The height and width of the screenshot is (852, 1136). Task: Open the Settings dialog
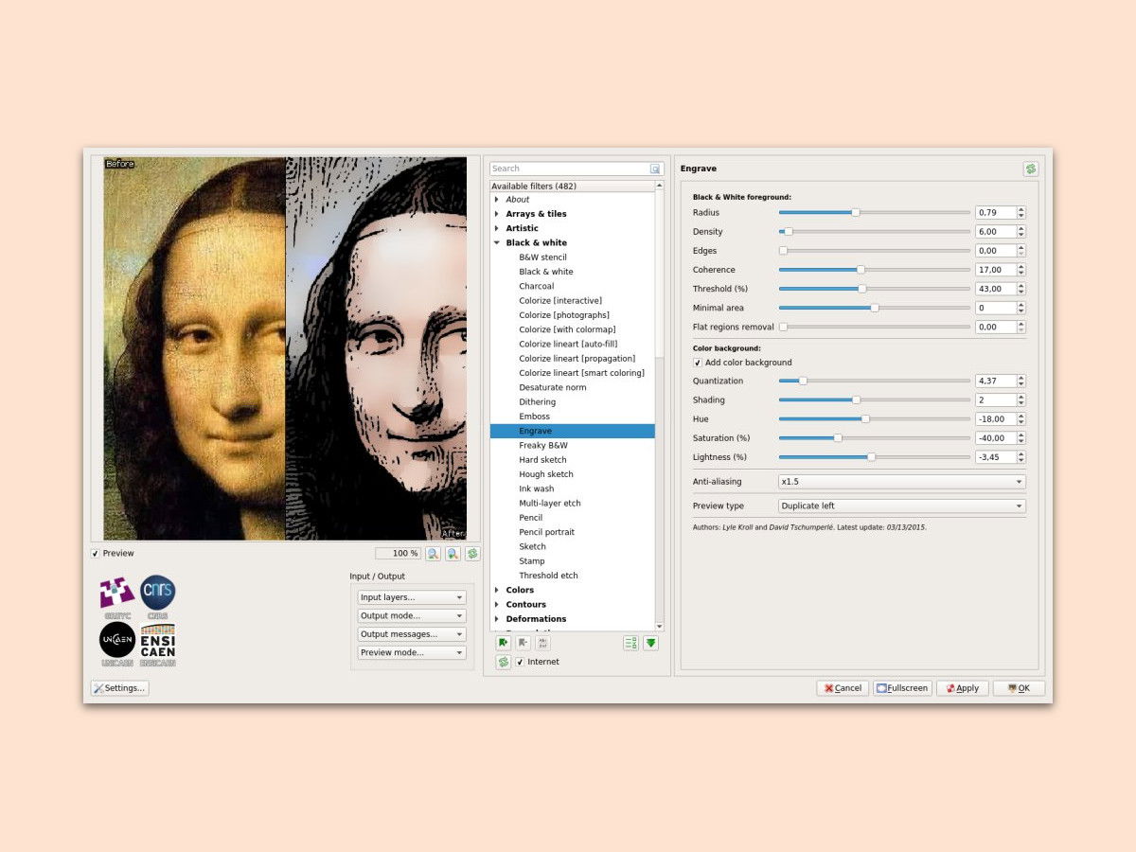pos(119,688)
